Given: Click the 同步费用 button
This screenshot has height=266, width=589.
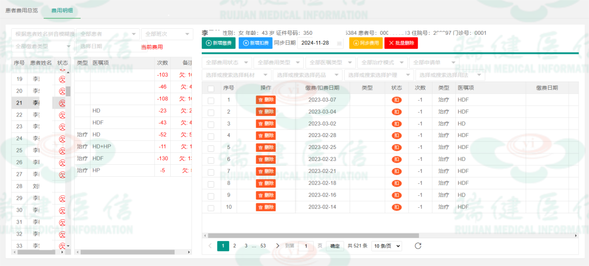Looking at the screenshot, I should 366,43.
